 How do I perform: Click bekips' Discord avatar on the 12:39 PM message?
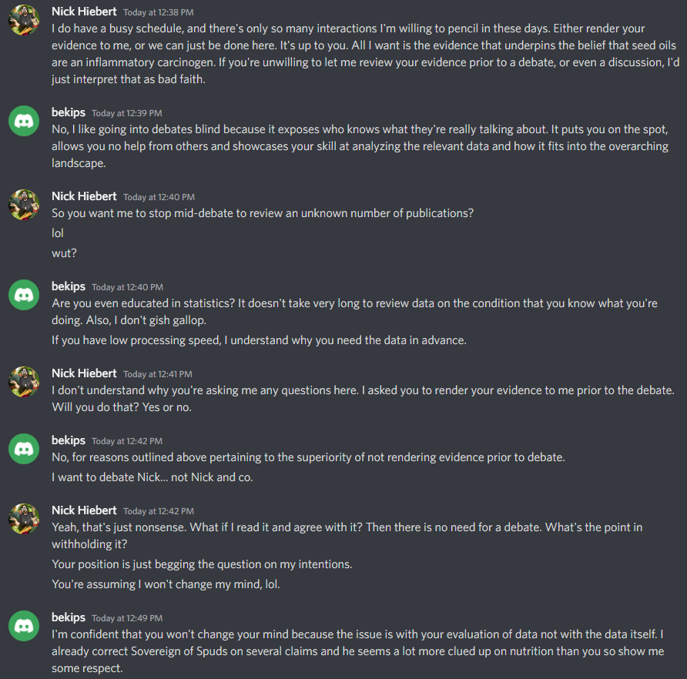(x=24, y=122)
